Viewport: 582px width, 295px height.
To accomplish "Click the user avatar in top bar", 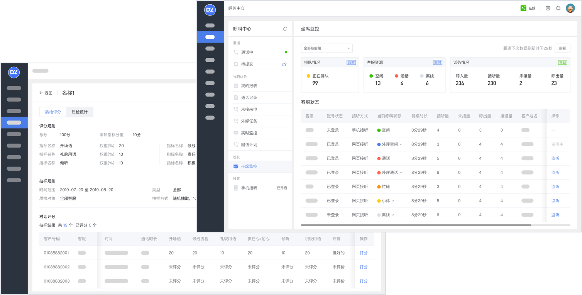I will coord(570,8).
